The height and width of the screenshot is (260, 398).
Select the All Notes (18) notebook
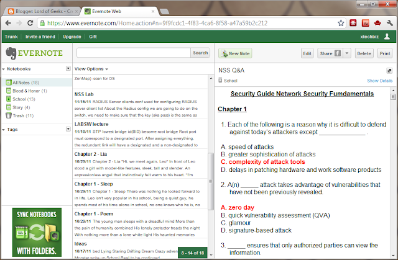click(37, 83)
